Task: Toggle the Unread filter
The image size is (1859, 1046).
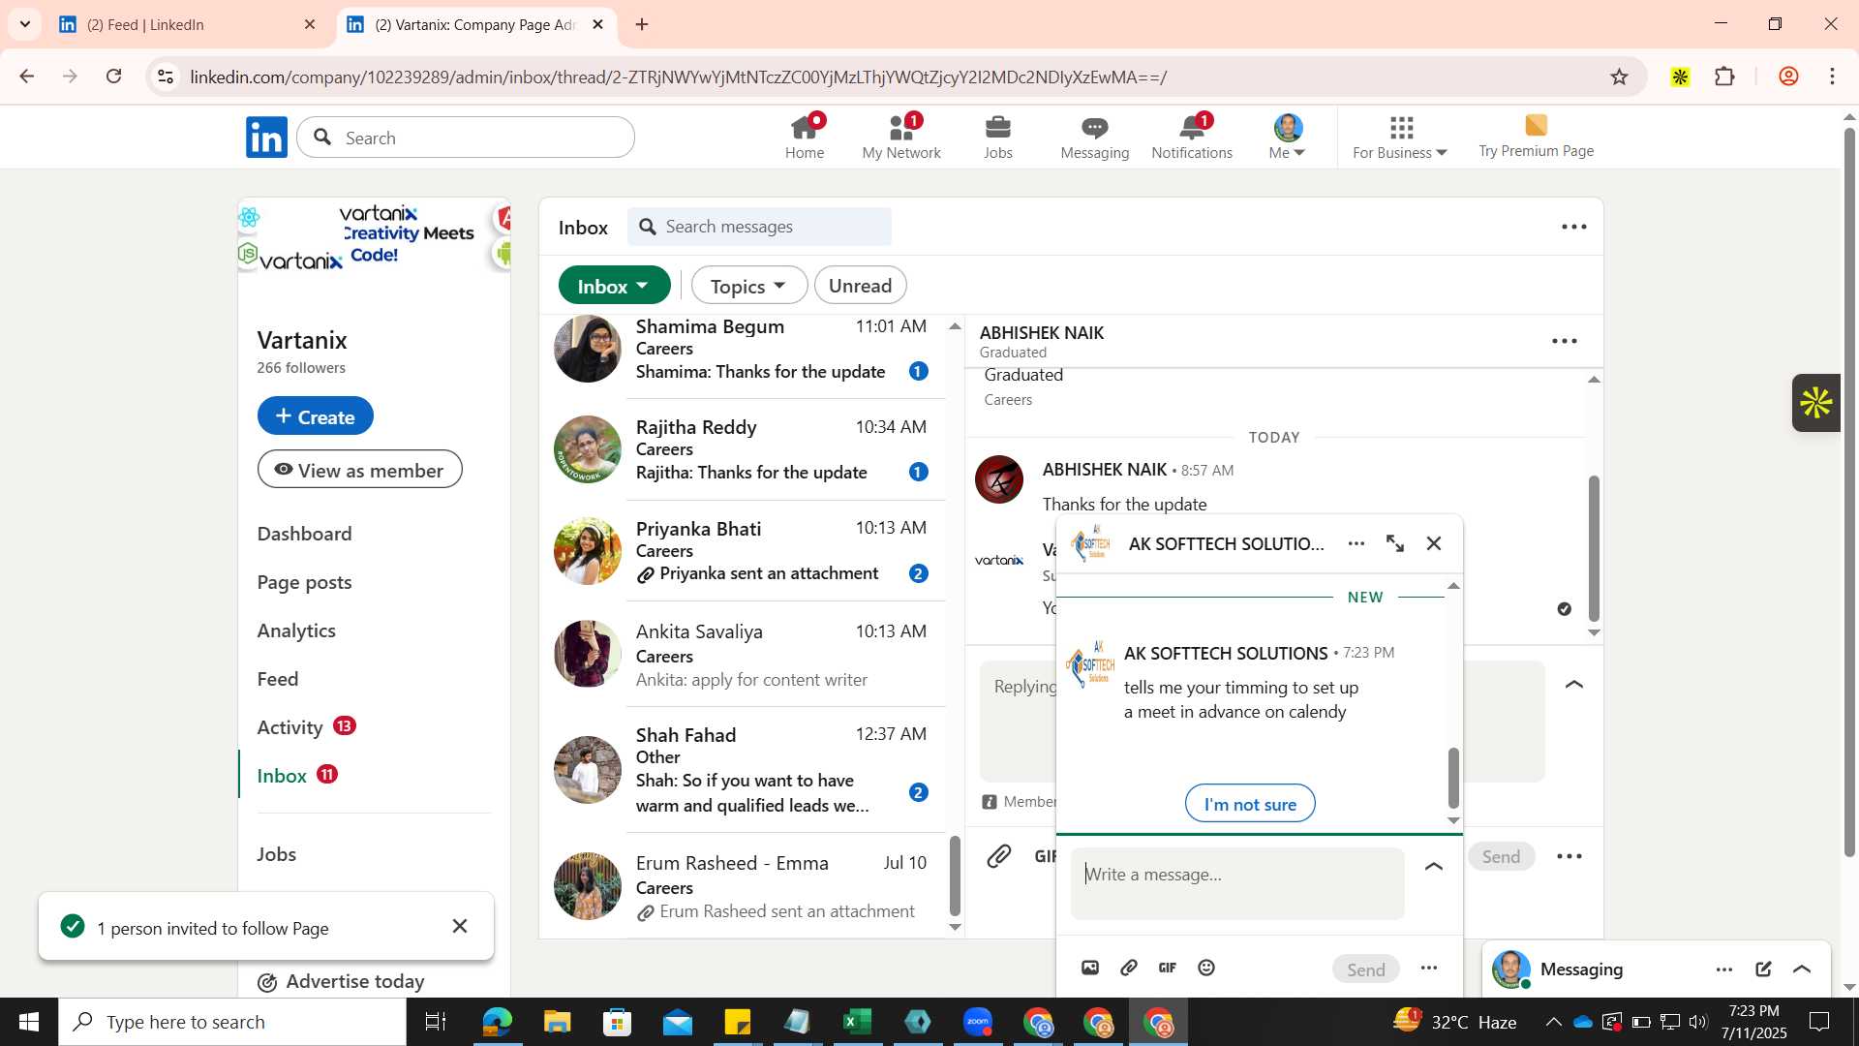Action: [x=860, y=286]
